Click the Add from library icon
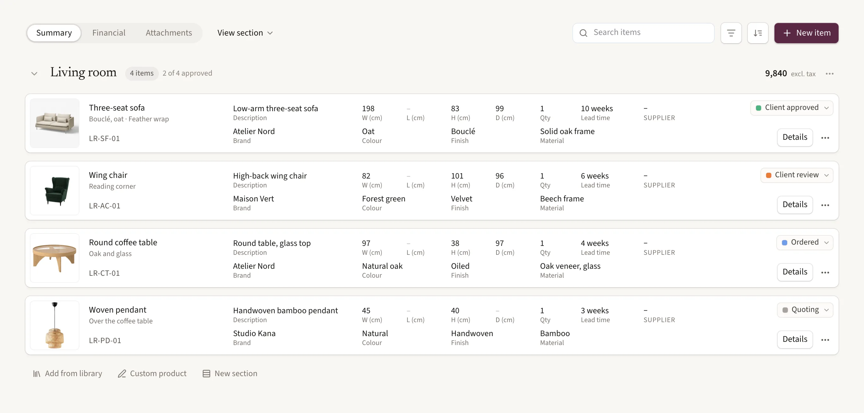The width and height of the screenshot is (864, 413). click(37, 373)
